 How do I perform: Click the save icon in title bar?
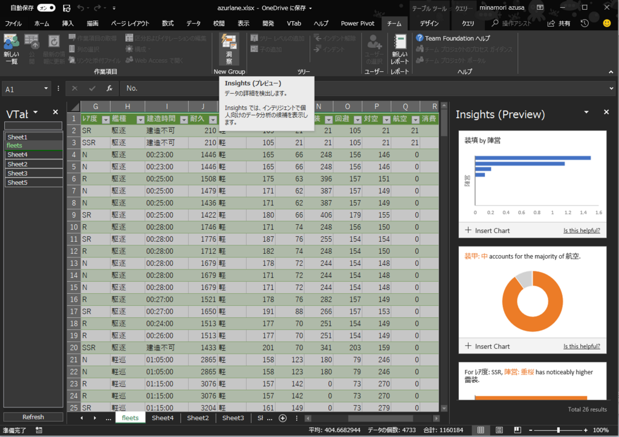(66, 8)
